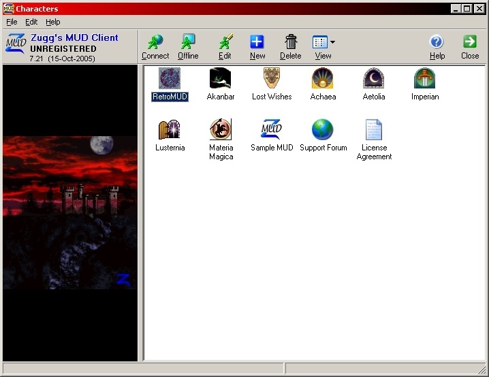This screenshot has width=489, height=377.
Task: Click the castle artwork image
Action: (x=70, y=212)
